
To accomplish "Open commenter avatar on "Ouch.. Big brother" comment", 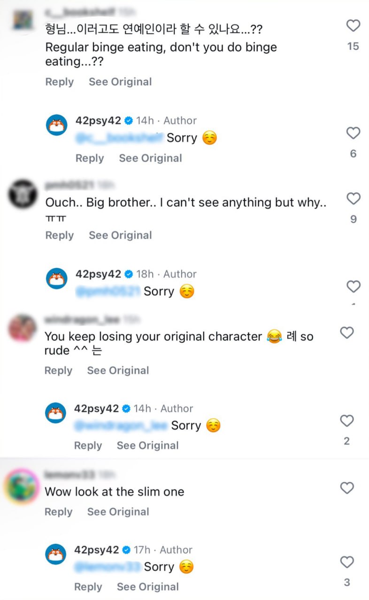I will click(x=23, y=194).
